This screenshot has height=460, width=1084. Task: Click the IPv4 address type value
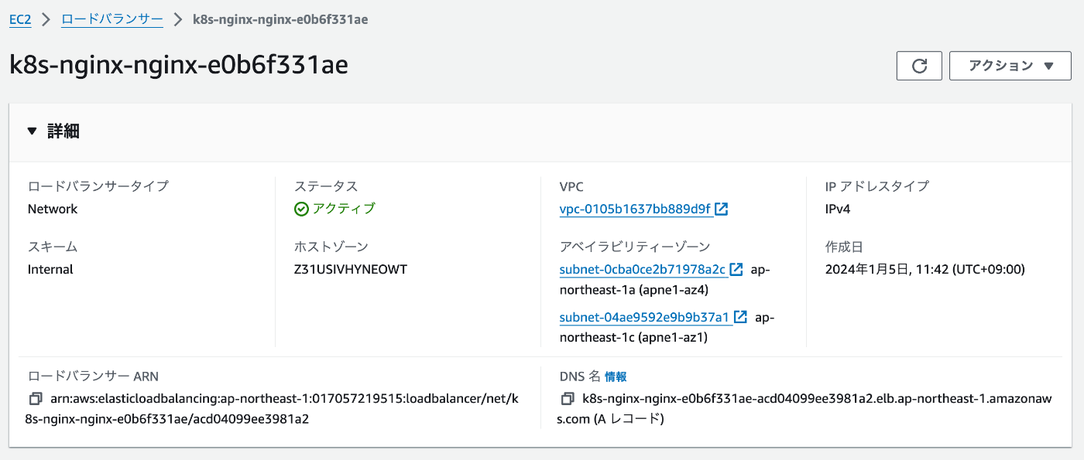(838, 209)
